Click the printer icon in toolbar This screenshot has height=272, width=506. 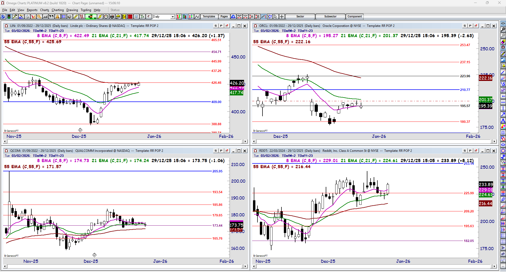(27, 17)
